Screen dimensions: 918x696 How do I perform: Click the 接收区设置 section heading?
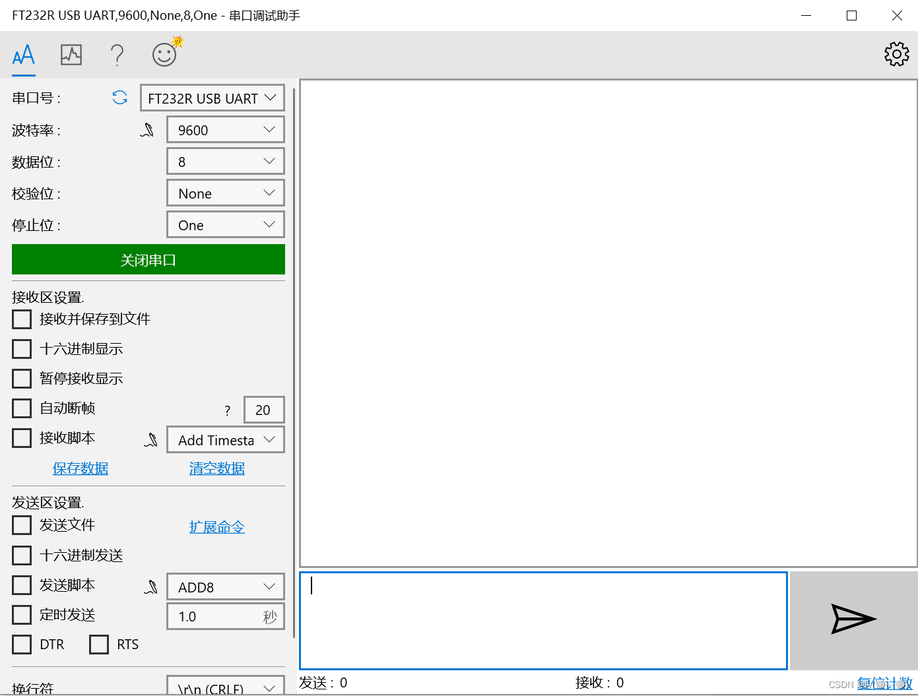(48, 298)
